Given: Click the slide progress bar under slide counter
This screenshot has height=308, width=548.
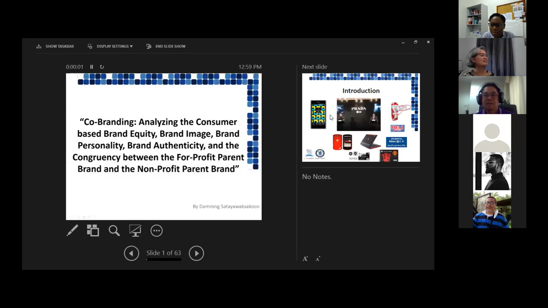Looking at the screenshot, I should tap(164, 260).
